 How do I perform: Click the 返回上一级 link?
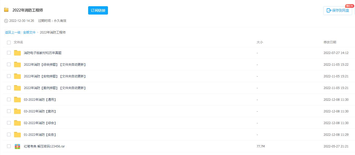(13, 32)
